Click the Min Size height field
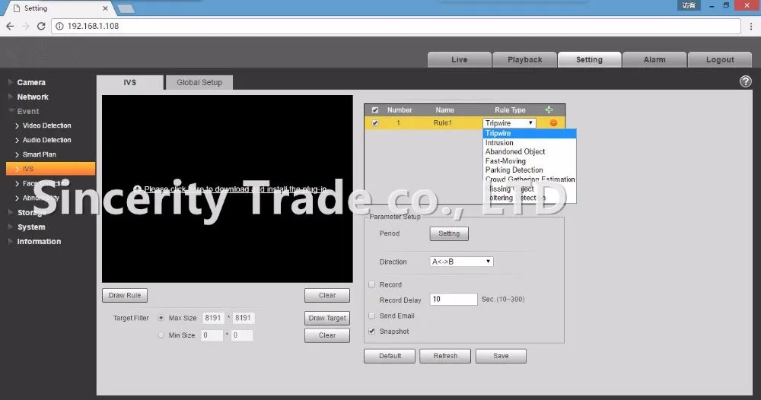This screenshot has width=761, height=400. (x=242, y=335)
